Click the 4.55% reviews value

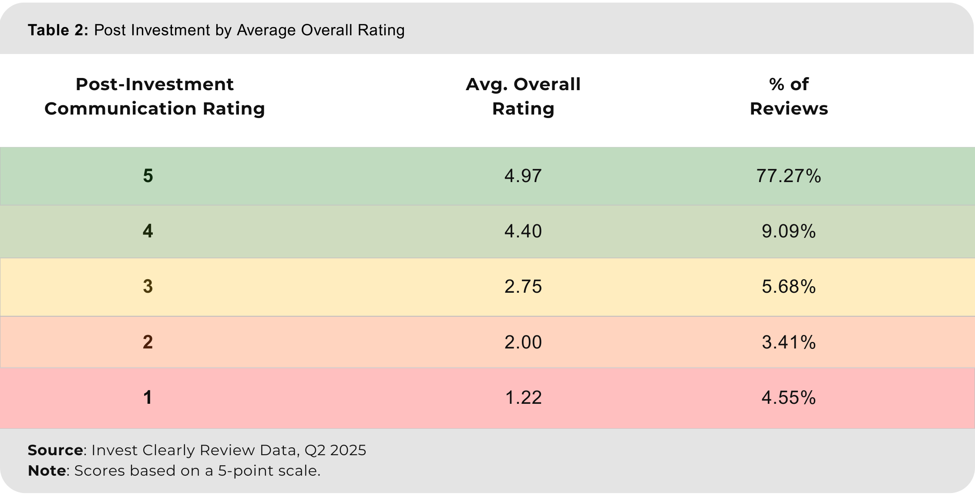788,398
